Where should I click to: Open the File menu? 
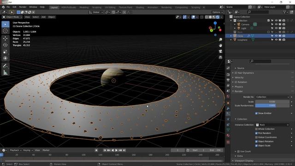tap(8, 7)
